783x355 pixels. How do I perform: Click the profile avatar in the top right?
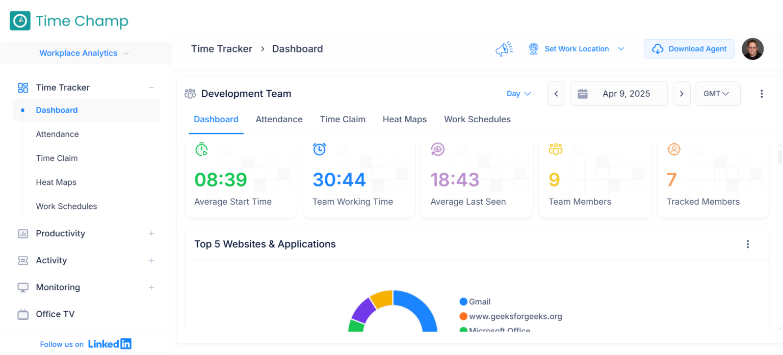coord(753,49)
